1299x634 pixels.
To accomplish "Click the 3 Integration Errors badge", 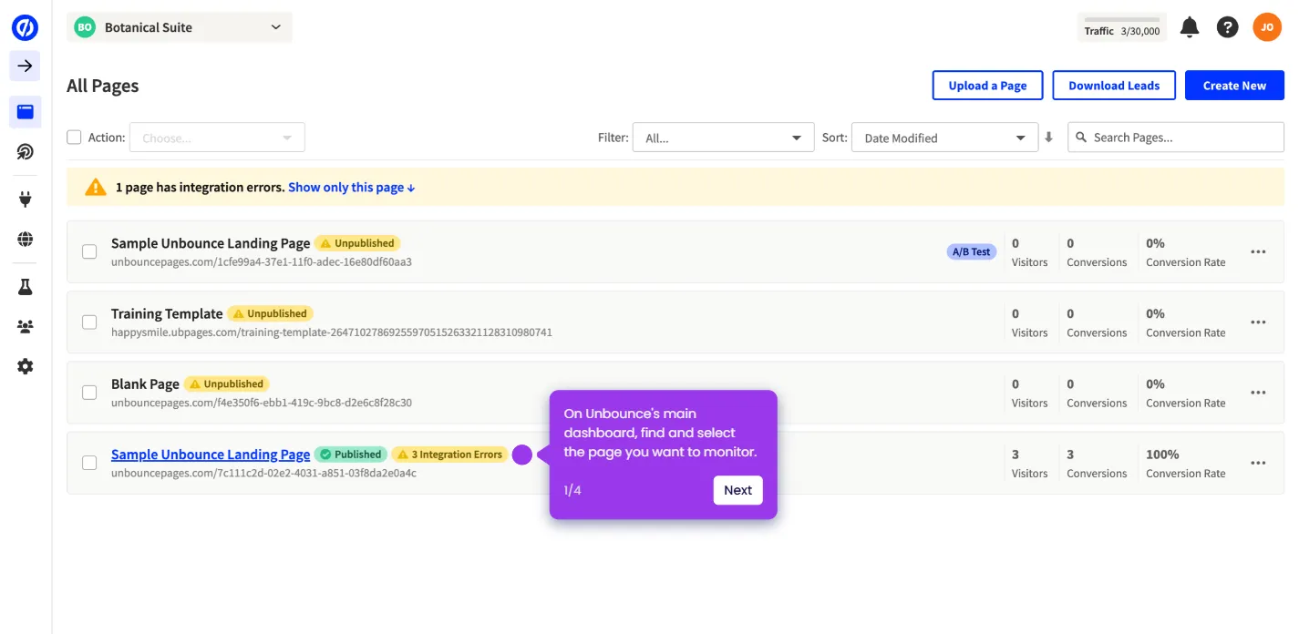I will coord(449,455).
